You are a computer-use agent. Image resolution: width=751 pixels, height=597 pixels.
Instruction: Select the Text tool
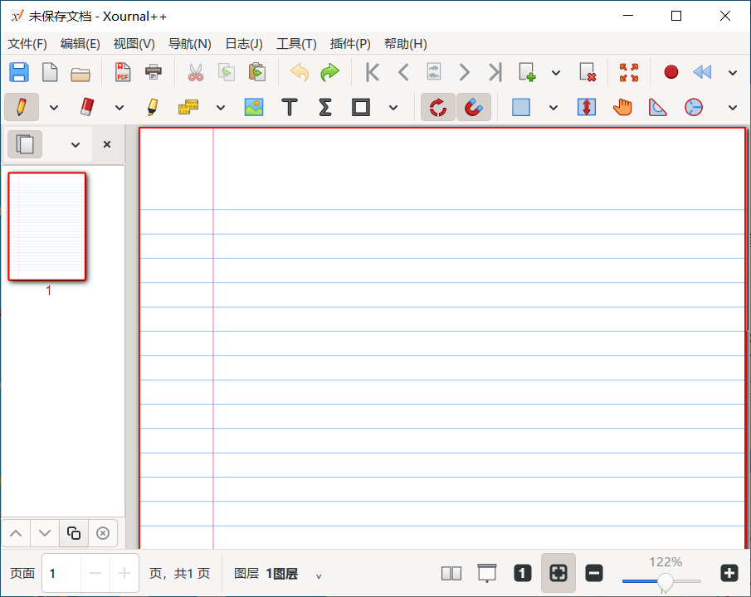(x=290, y=107)
